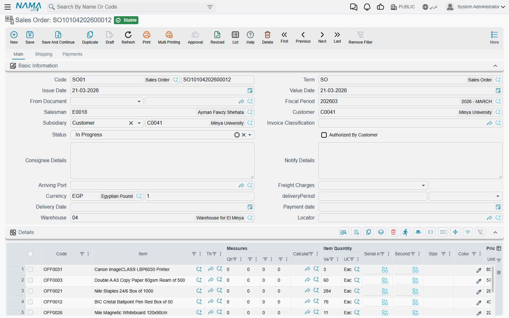
Task: Open notifications bell
Action: click(367, 7)
